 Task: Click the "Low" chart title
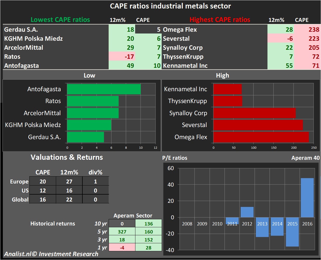click(x=89, y=76)
